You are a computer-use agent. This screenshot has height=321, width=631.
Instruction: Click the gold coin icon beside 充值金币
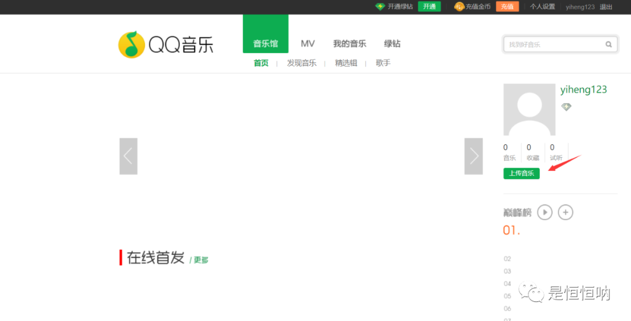point(459,6)
